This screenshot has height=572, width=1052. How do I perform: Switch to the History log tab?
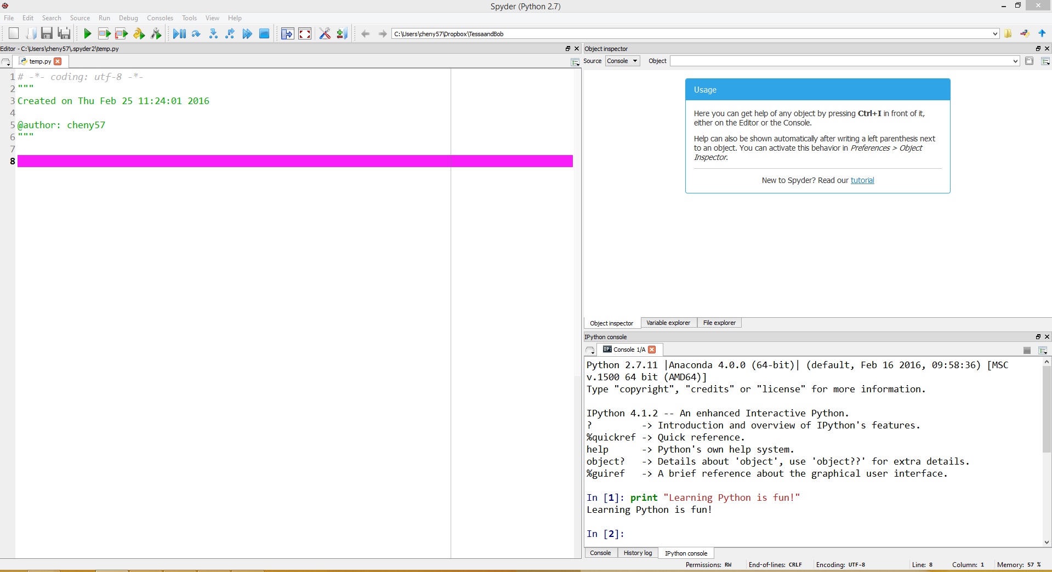point(638,553)
